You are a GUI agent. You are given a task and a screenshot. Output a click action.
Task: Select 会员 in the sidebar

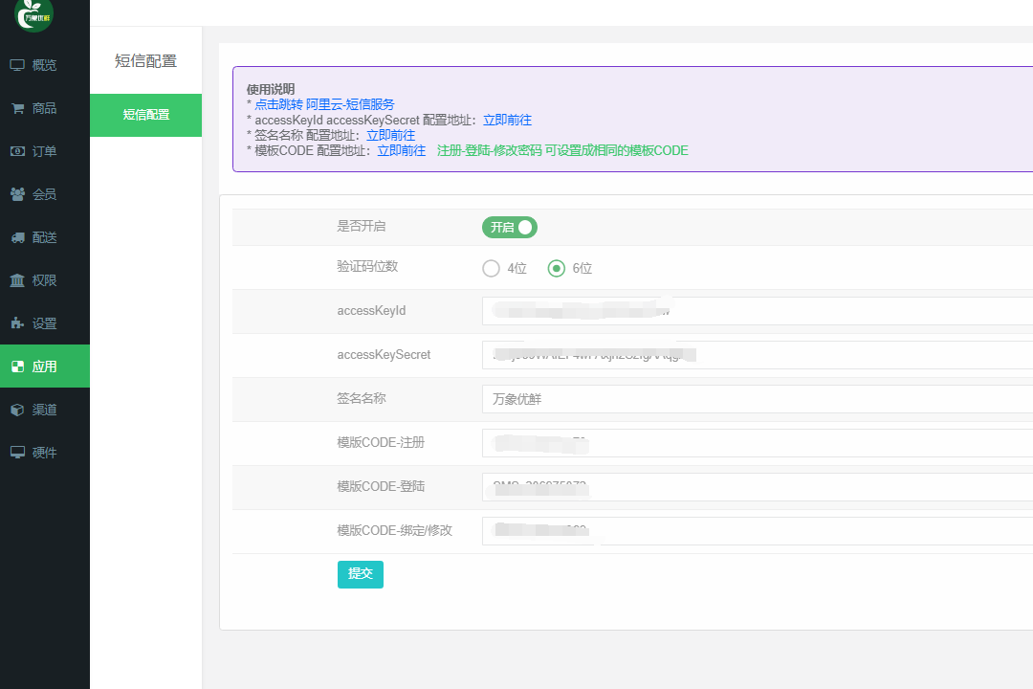(45, 194)
